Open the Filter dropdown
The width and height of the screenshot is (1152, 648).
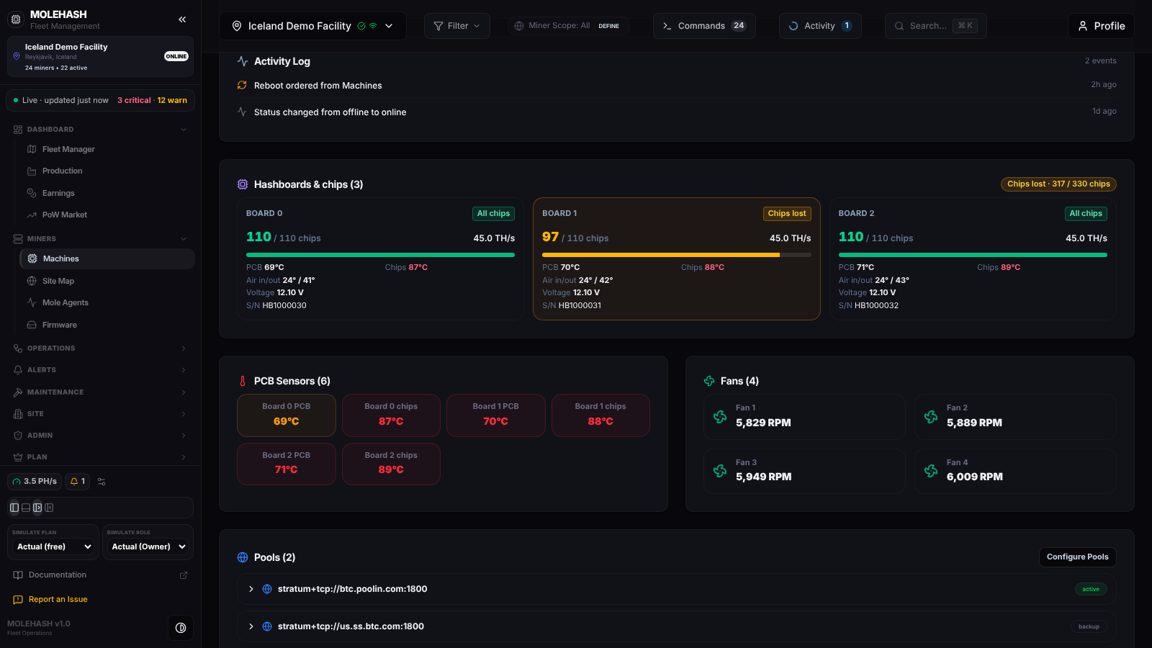(457, 26)
